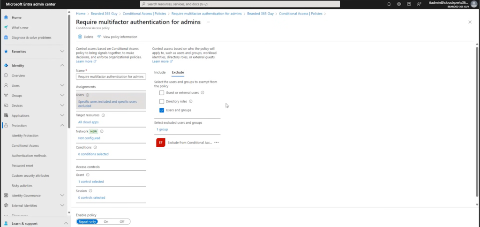480x227 pixels.
Task: Switch to the Include tab
Action: 160,72
